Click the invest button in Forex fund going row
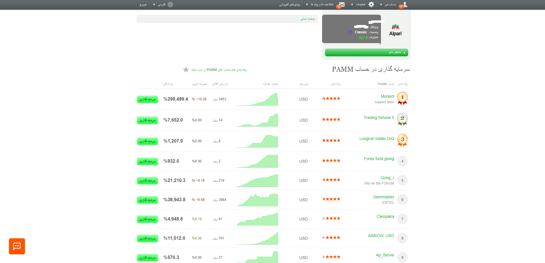The width and height of the screenshot is (545, 263). point(147,161)
